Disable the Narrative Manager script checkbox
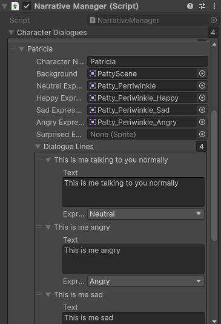 (27, 6)
